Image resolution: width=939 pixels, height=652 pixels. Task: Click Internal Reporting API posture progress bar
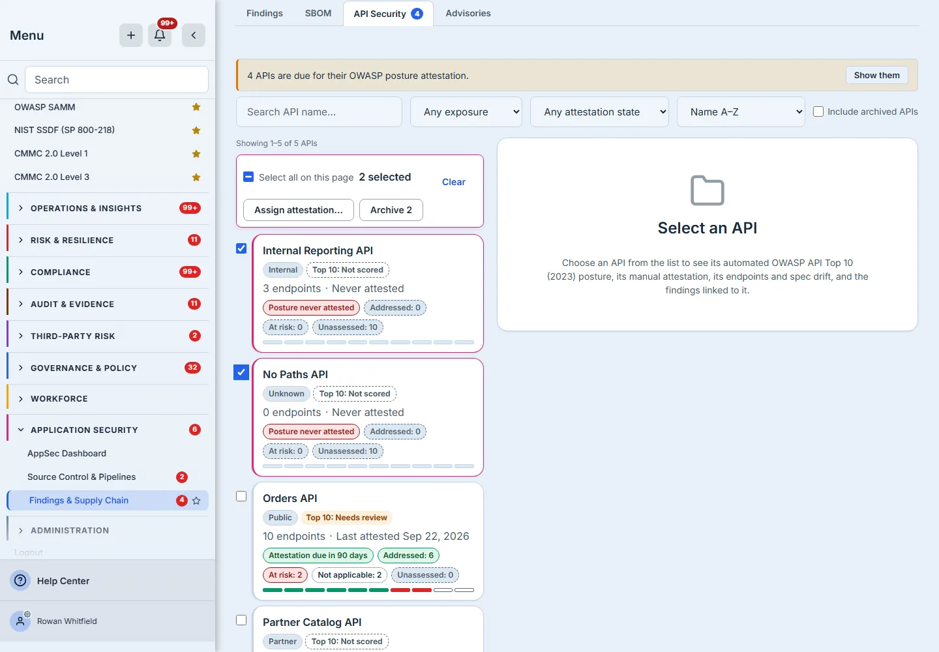click(x=368, y=342)
